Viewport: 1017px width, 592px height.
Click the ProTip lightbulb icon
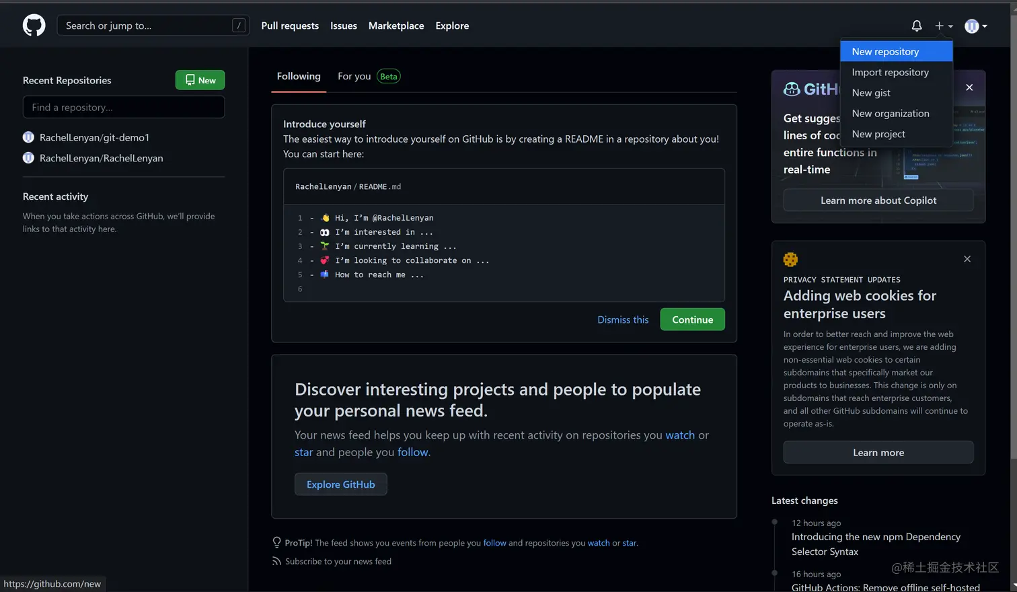(276, 542)
